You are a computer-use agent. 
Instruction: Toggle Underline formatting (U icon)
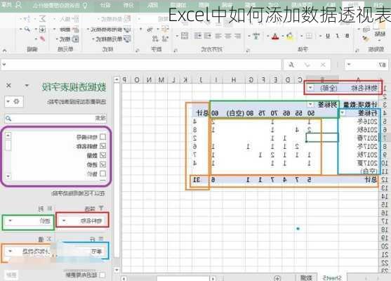tap(328, 36)
